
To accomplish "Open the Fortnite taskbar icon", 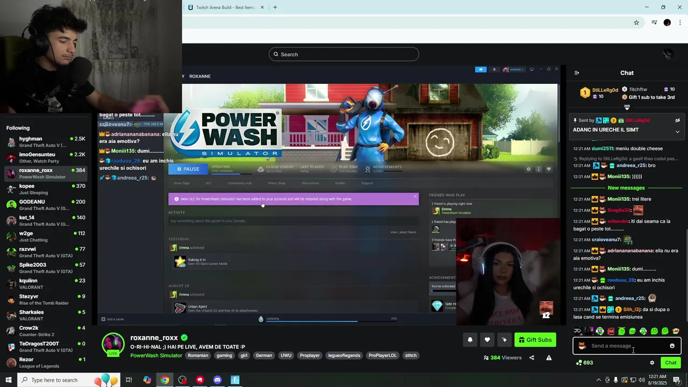I will [x=235, y=380].
